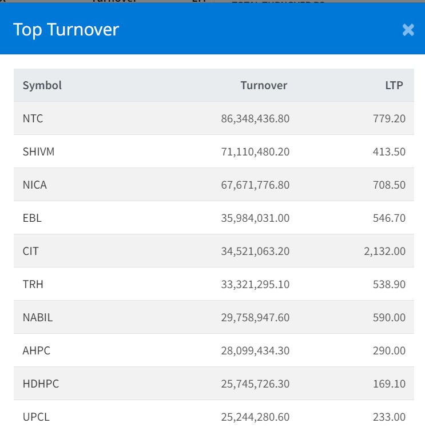
Task: Click the UPCL symbol
Action: coord(36,417)
